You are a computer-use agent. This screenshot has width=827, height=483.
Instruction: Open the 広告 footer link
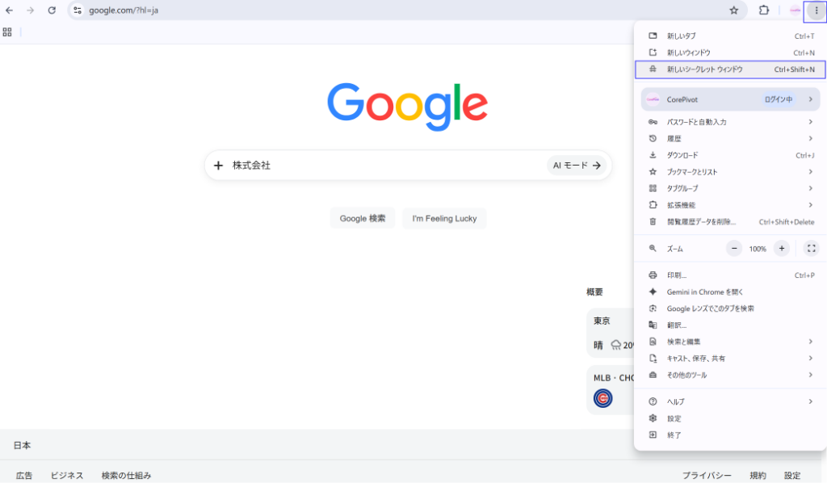point(24,475)
